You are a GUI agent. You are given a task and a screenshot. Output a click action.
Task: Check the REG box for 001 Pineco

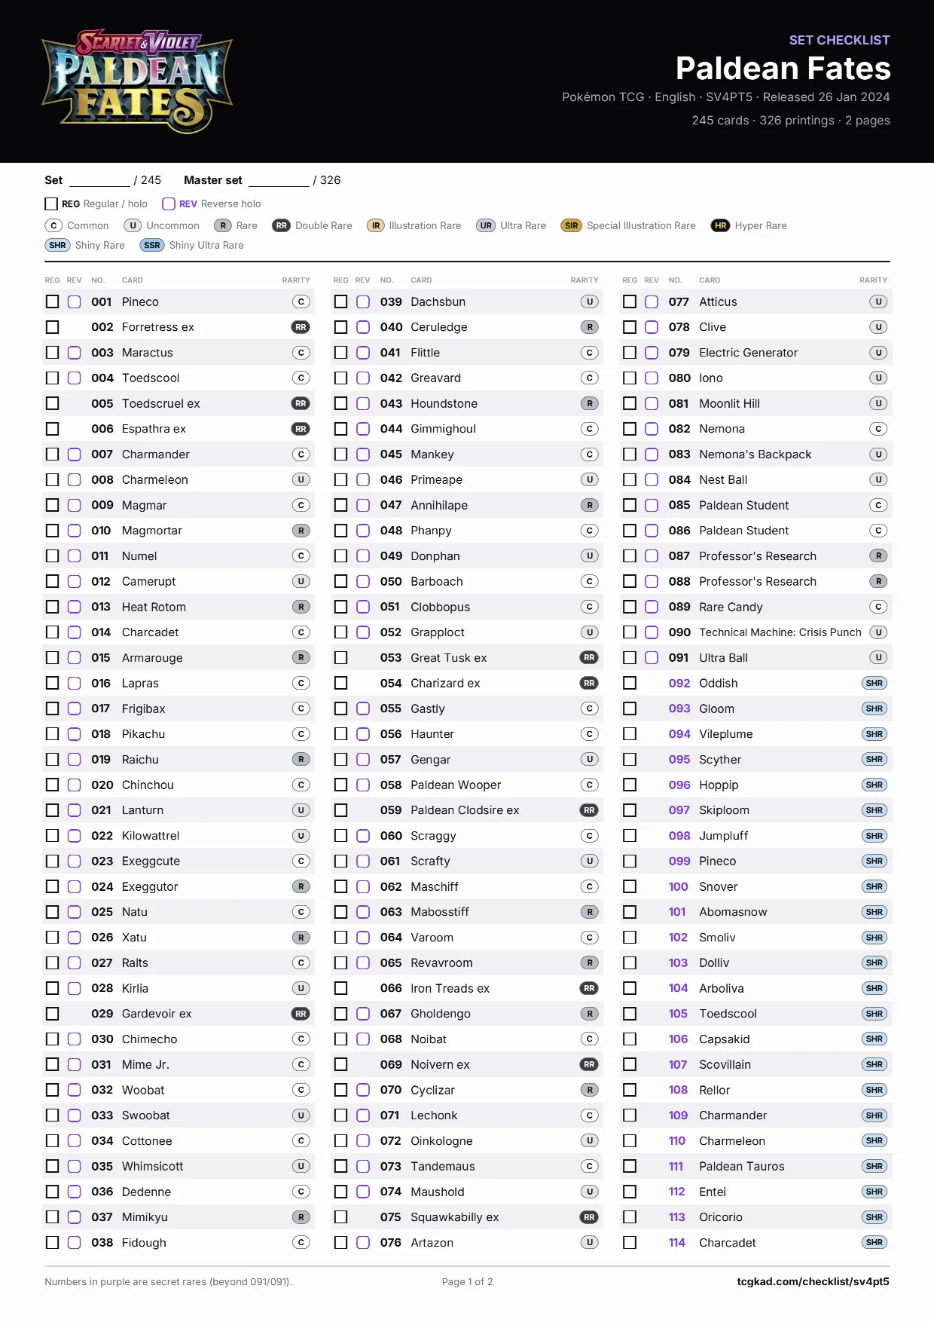tap(52, 301)
